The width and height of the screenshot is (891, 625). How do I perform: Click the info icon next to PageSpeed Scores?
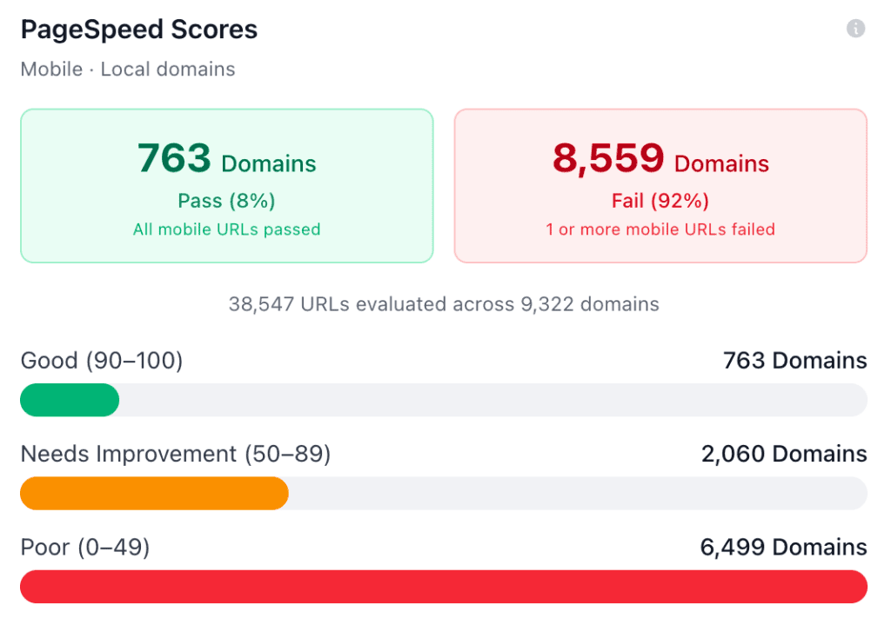[x=857, y=27]
